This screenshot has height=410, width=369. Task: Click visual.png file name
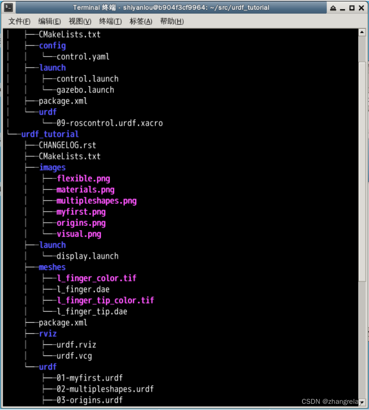point(79,234)
